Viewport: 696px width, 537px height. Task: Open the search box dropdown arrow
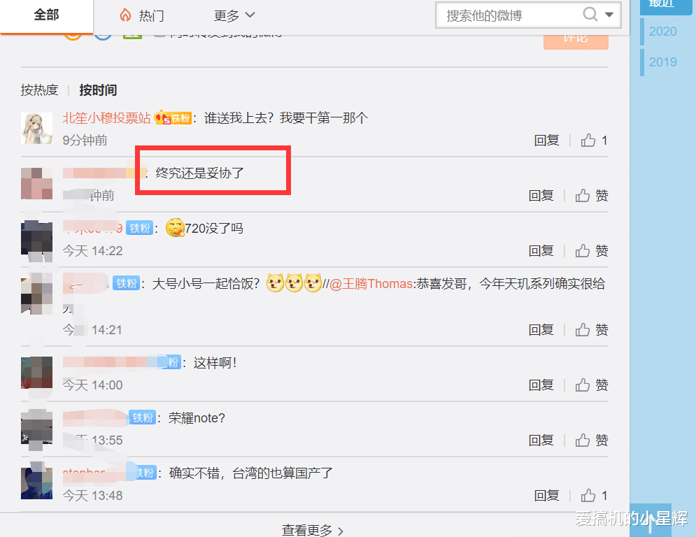tap(609, 15)
